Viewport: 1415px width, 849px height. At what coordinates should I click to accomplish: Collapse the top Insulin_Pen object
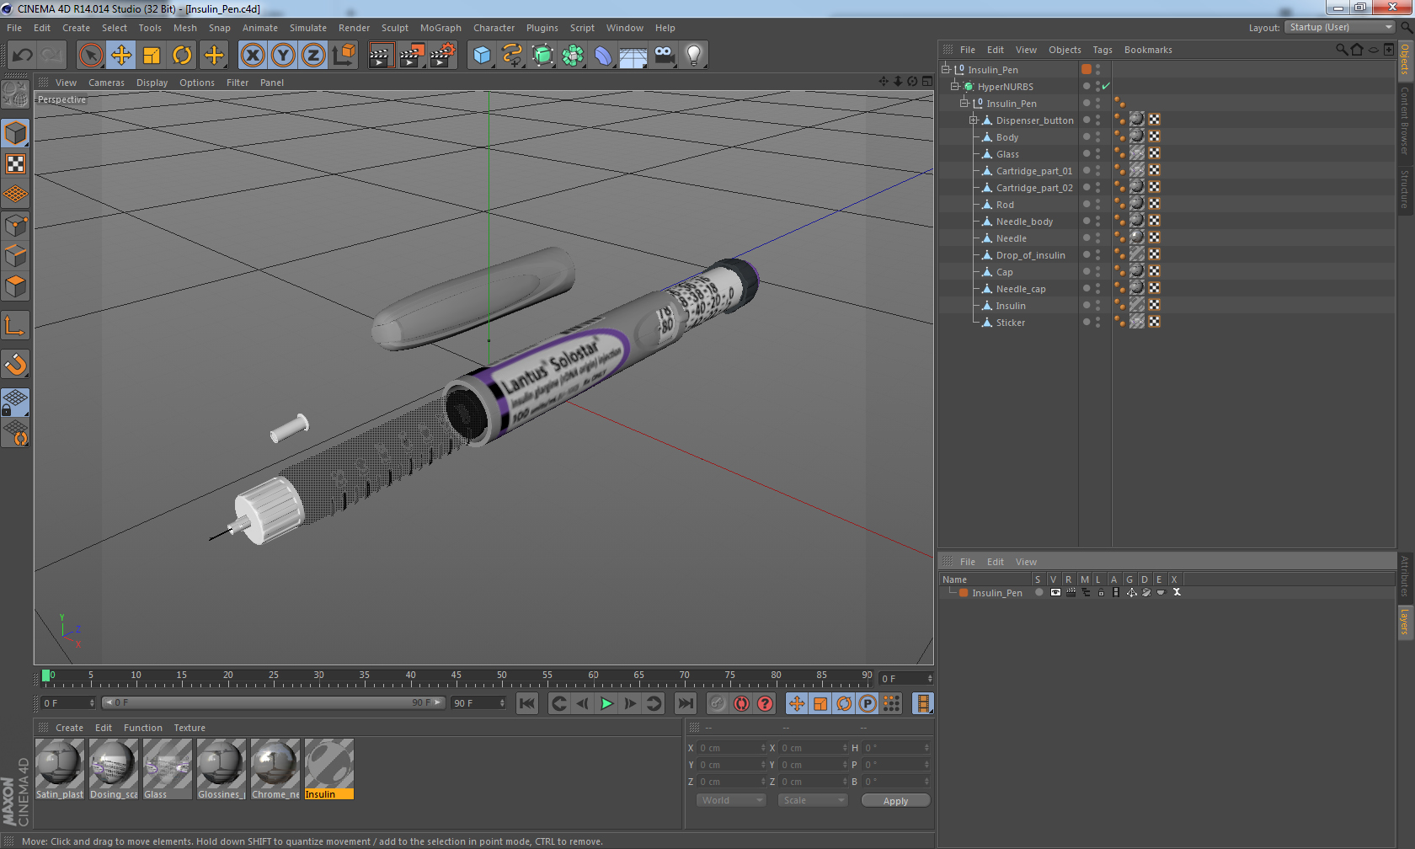coord(946,69)
